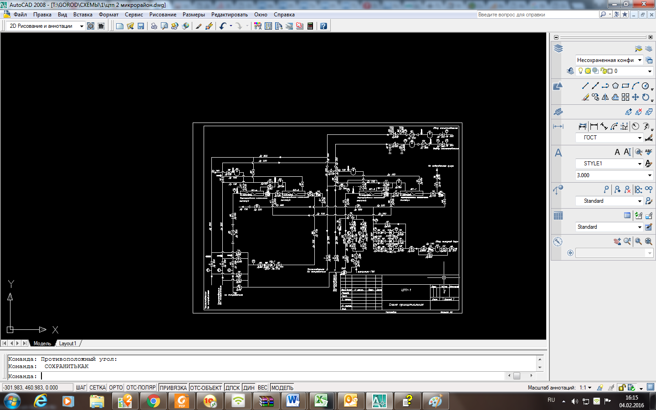
Task: Click the Save diskette icon
Action: pyautogui.click(x=141, y=26)
